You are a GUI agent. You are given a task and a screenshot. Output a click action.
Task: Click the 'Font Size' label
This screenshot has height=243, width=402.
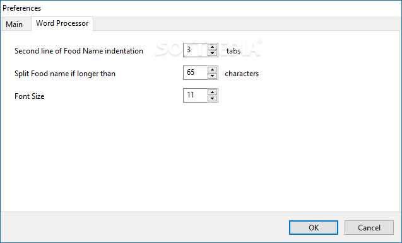coord(30,96)
